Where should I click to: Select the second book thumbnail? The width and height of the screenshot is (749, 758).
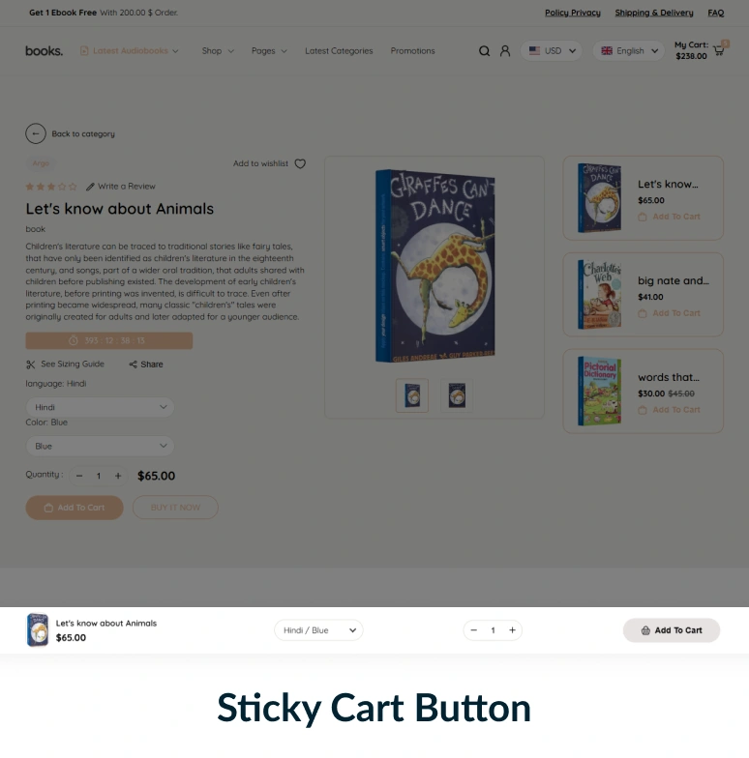coord(457,395)
